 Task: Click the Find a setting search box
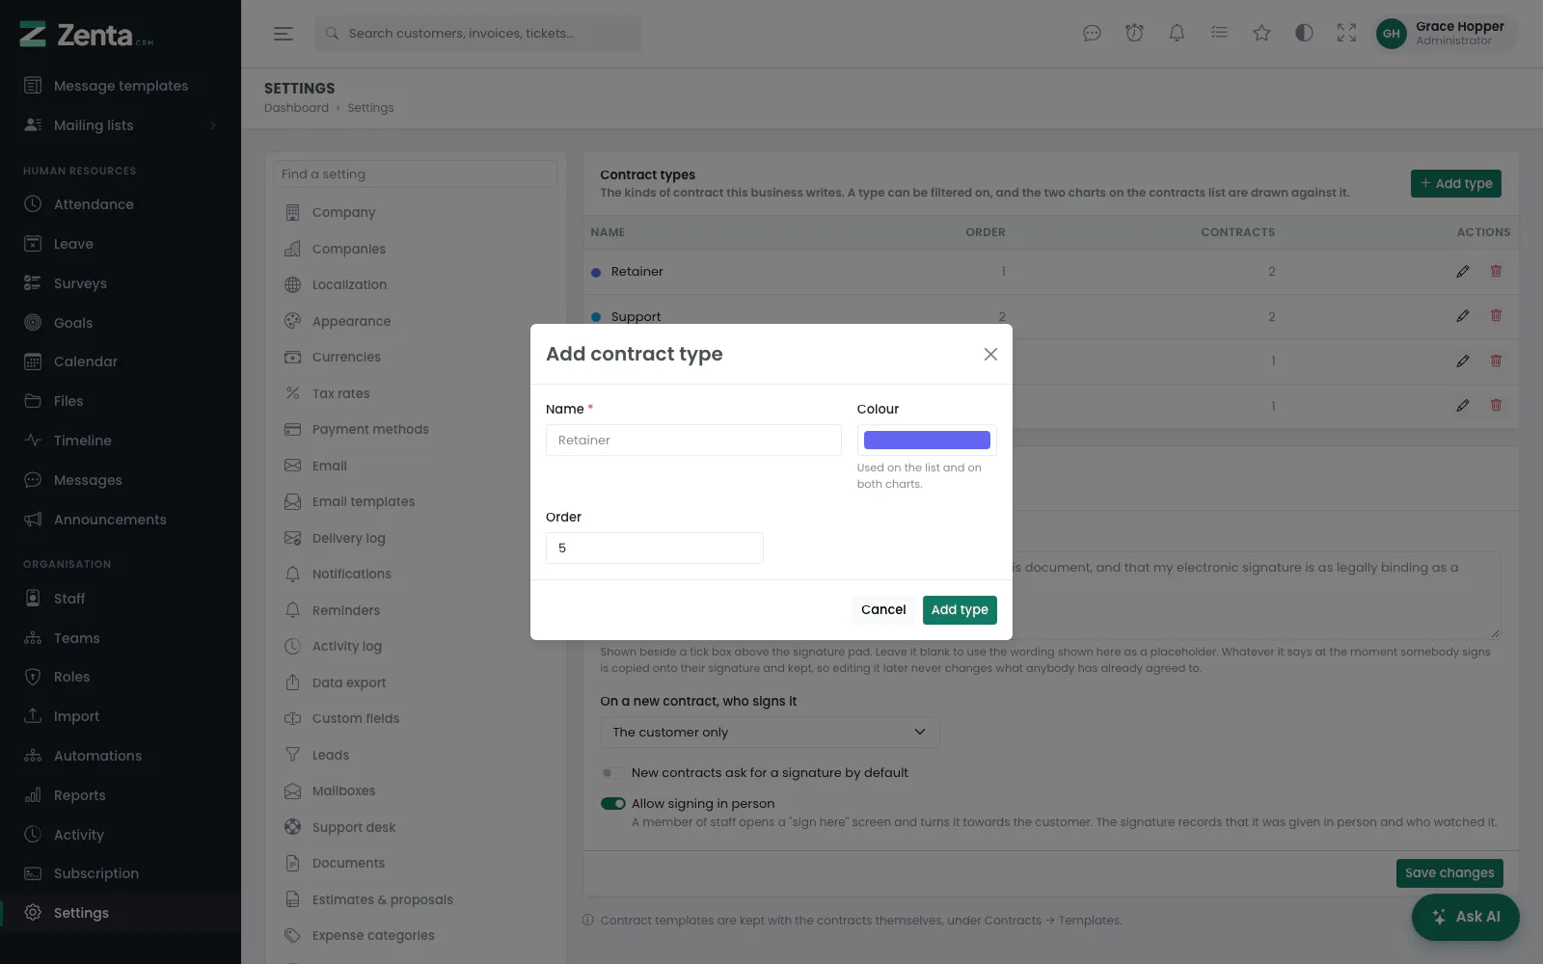(x=416, y=174)
